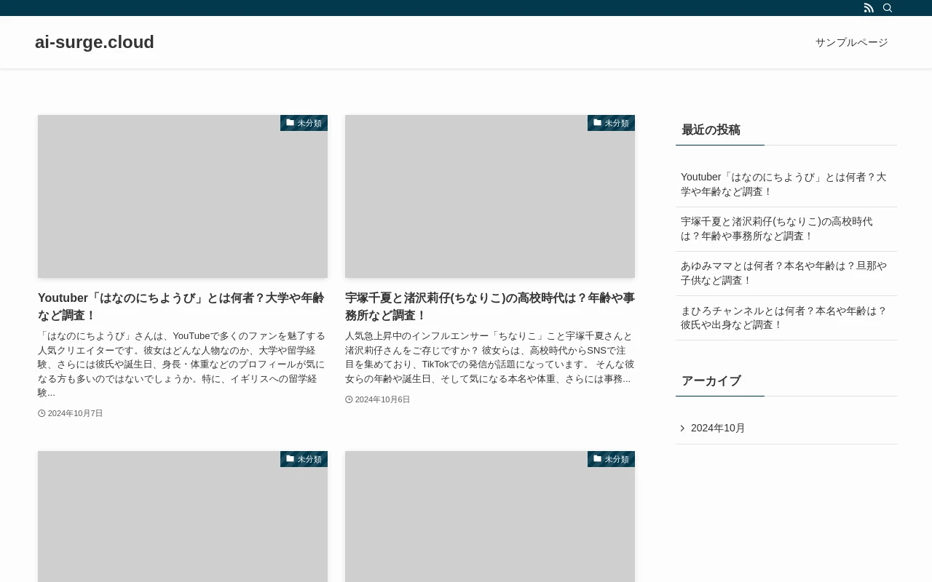Image resolution: width=932 pixels, height=582 pixels.
Task: Click the folder icon on first article's 未分類 label
Action: click(290, 122)
